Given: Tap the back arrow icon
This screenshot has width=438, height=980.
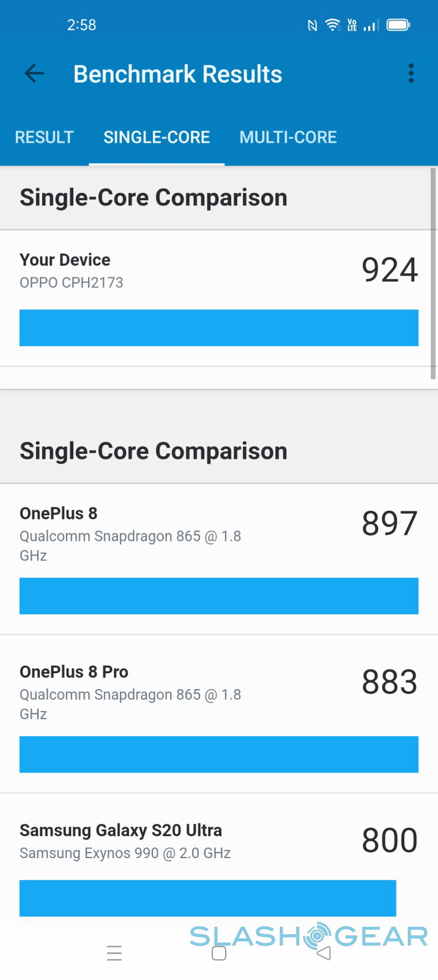Looking at the screenshot, I should point(34,74).
